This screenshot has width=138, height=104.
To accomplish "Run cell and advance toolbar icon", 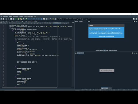I will [x=21, y=19].
